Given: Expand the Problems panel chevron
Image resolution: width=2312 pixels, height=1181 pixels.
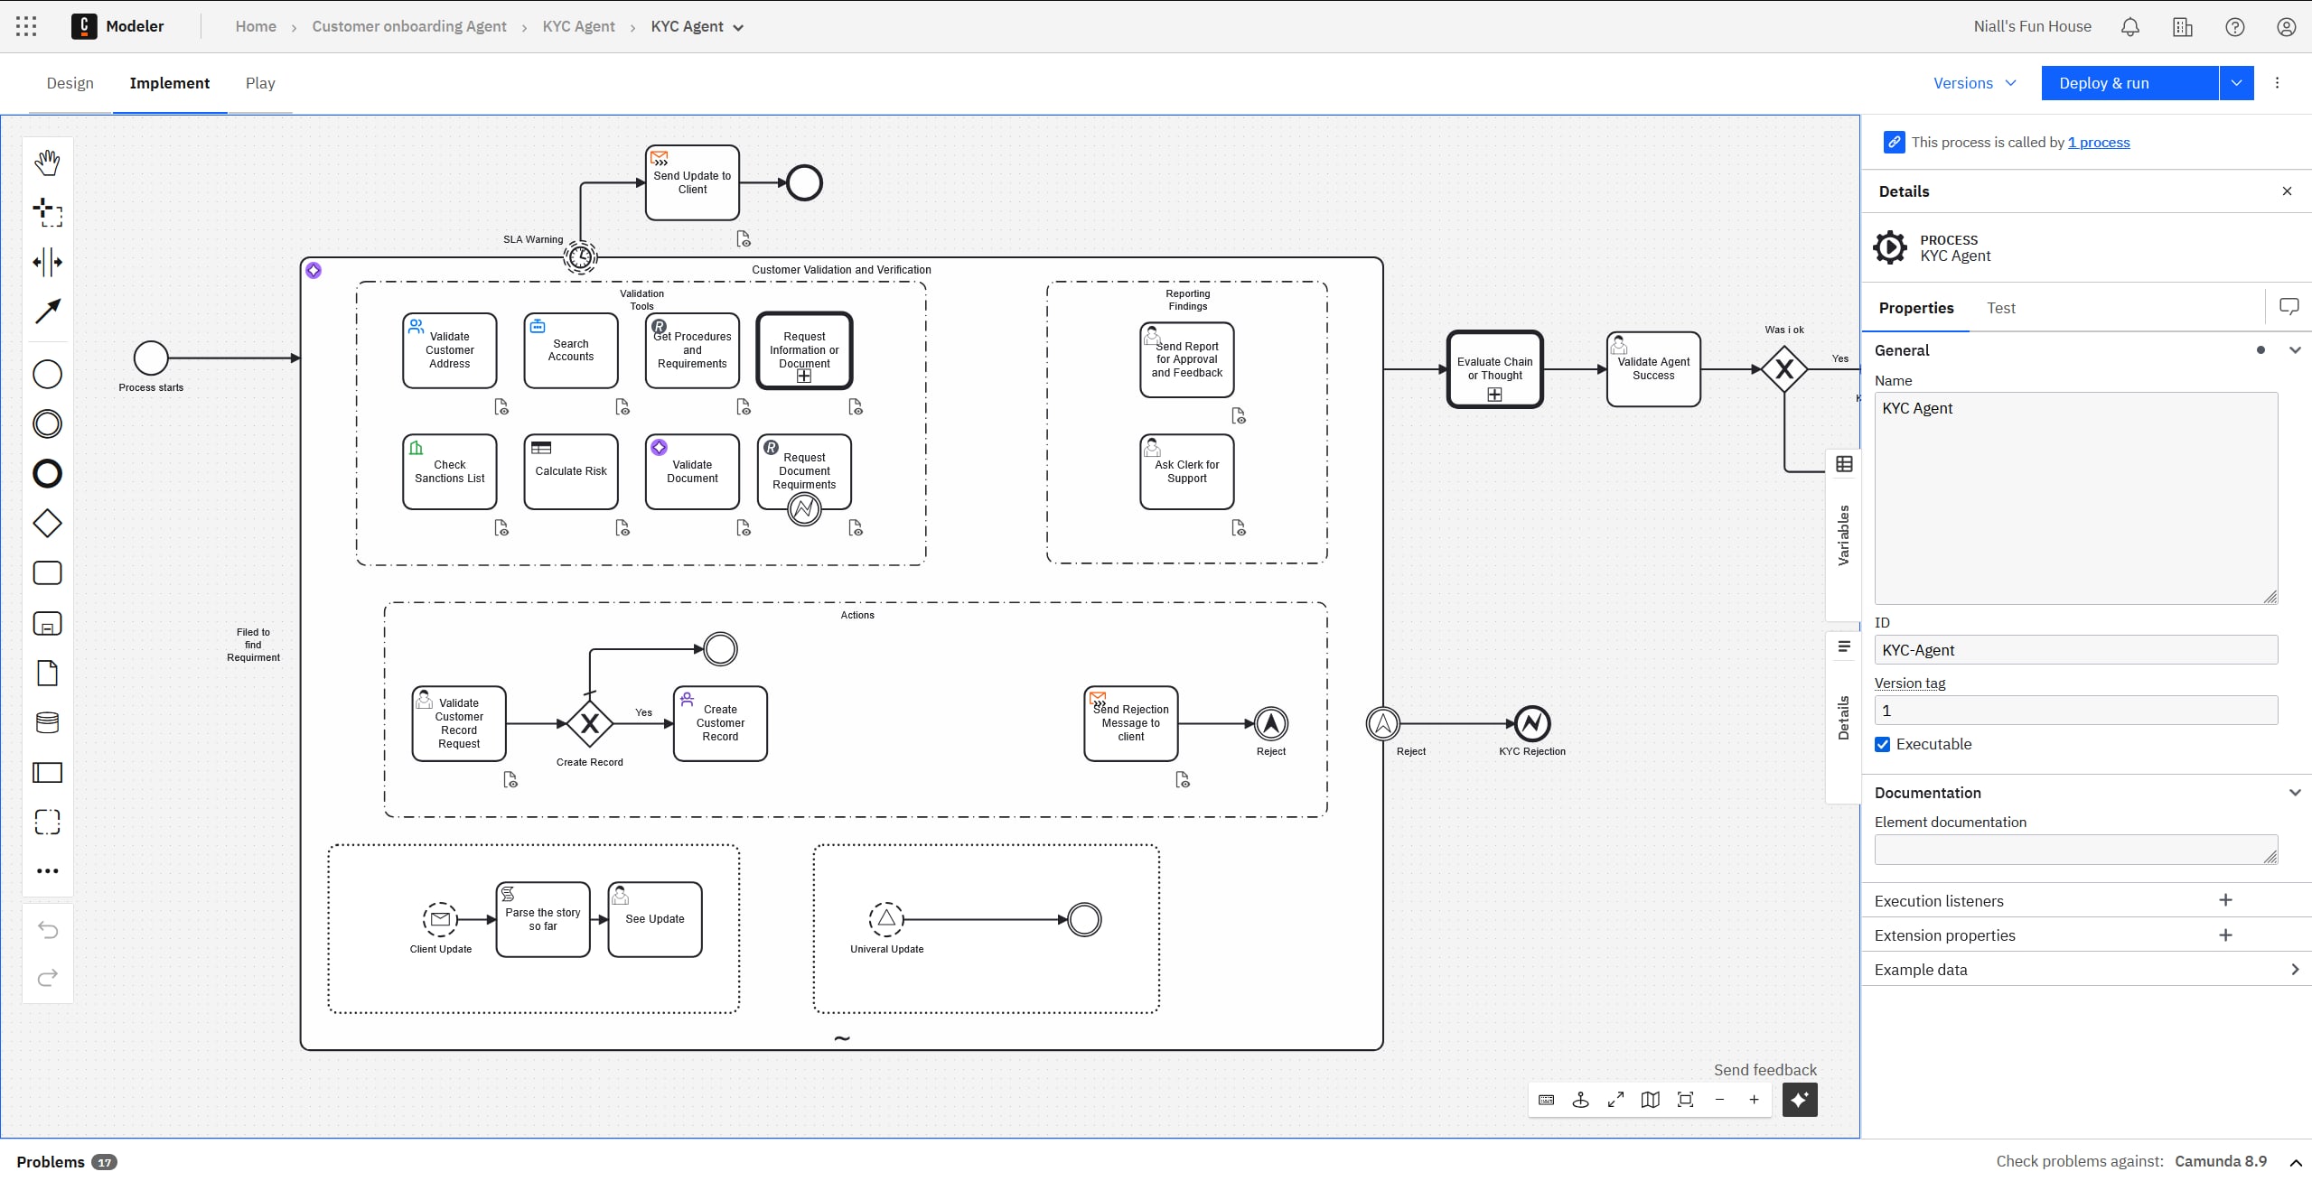Looking at the screenshot, I should (x=2295, y=1162).
